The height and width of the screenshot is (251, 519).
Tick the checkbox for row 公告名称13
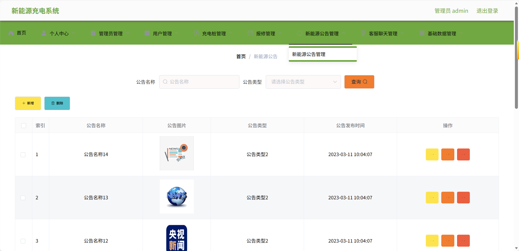(23, 198)
